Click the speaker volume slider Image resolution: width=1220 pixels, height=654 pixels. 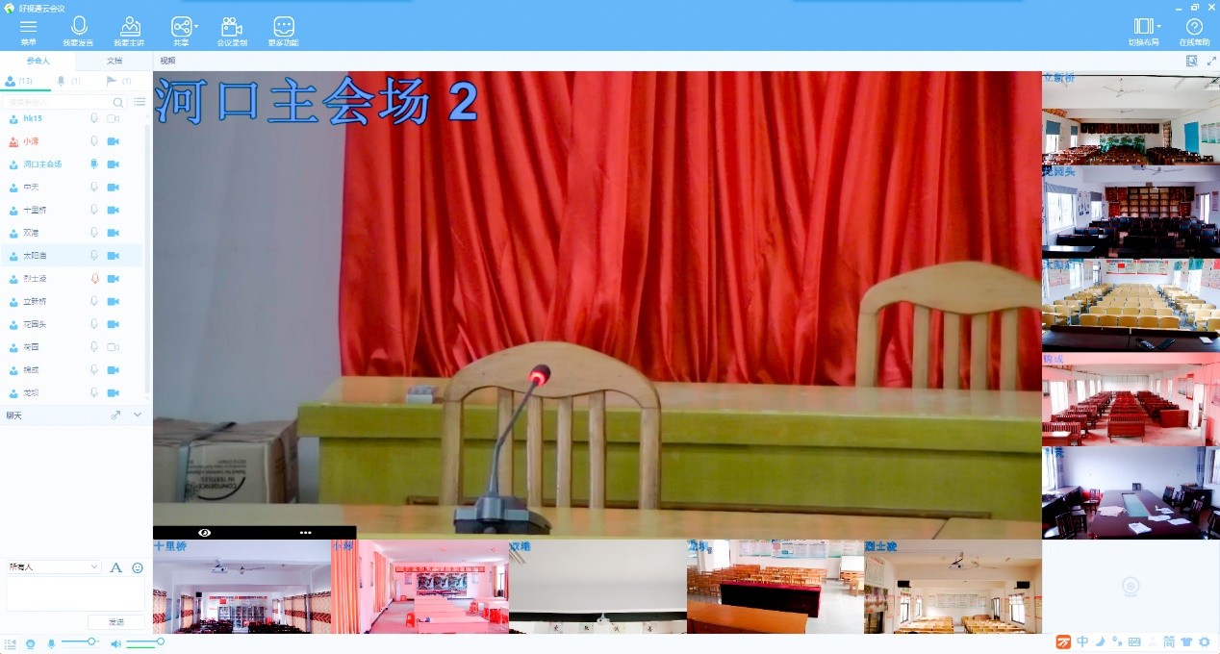[144, 642]
